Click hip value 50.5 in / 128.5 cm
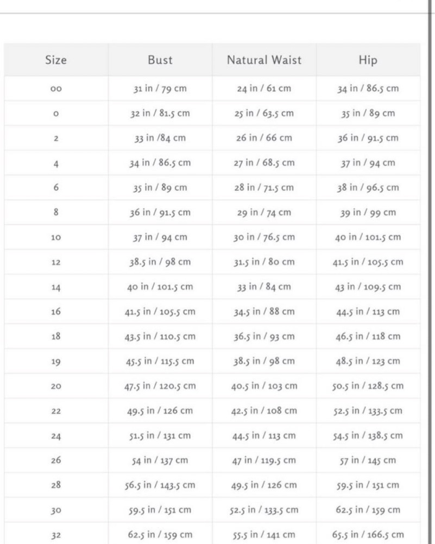The image size is (435, 544). (368, 386)
